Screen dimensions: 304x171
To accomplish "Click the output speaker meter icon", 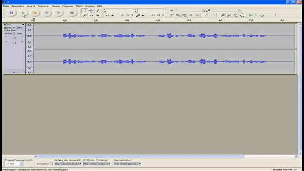I will pos(107,15).
